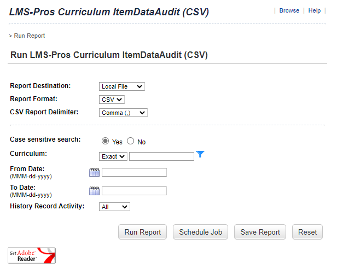Click into the From Date field
The width and height of the screenshot is (337, 268).
click(x=134, y=172)
